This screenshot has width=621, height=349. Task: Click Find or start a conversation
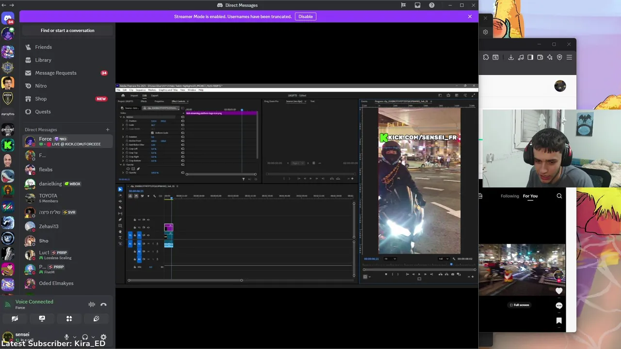[67, 31]
